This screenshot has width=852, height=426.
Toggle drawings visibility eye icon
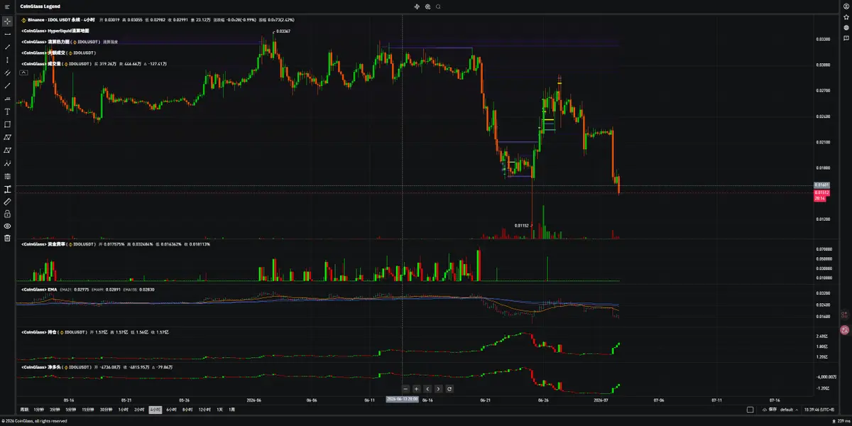click(x=7, y=226)
